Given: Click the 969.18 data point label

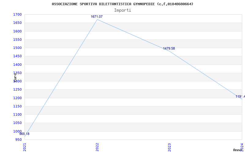Looking at the screenshot, I should [24, 134].
